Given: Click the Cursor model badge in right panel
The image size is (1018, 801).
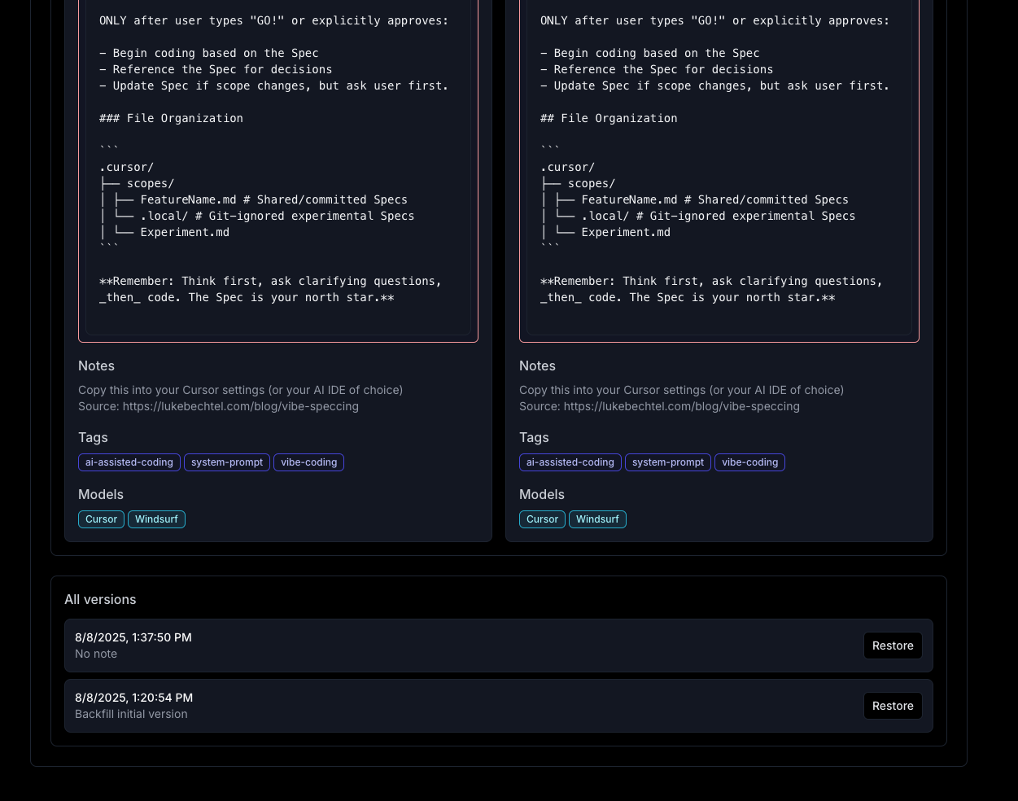Looking at the screenshot, I should coord(542,519).
